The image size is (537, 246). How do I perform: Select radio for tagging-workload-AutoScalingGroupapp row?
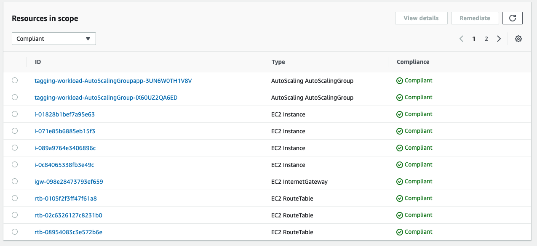click(x=15, y=80)
